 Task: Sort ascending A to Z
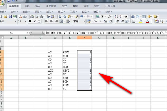coord(116,17)
